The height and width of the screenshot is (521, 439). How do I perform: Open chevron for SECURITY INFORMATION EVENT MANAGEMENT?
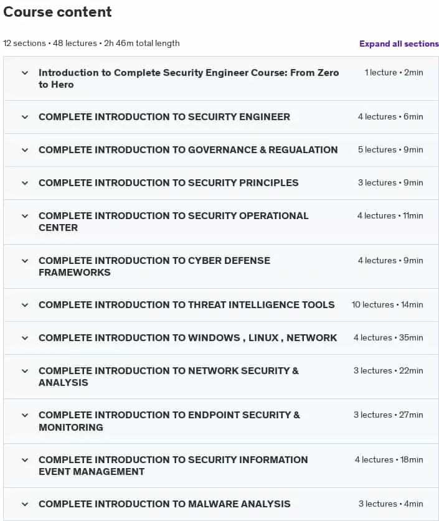(x=25, y=460)
